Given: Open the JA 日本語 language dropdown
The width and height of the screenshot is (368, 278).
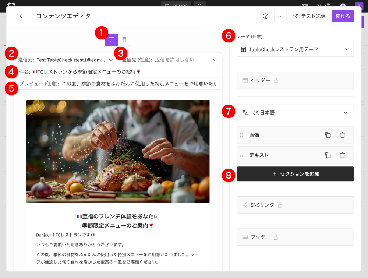Looking at the screenshot, I should tap(295, 113).
